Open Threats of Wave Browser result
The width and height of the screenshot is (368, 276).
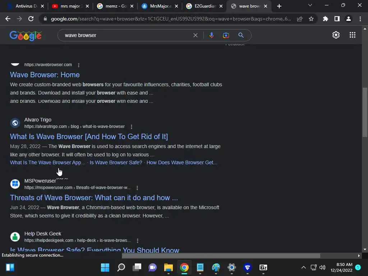[x=94, y=198]
